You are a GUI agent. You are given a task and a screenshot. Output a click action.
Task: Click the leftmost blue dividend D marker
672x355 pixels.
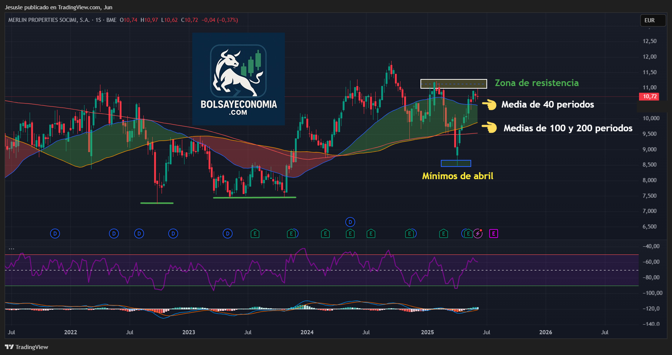tap(55, 234)
